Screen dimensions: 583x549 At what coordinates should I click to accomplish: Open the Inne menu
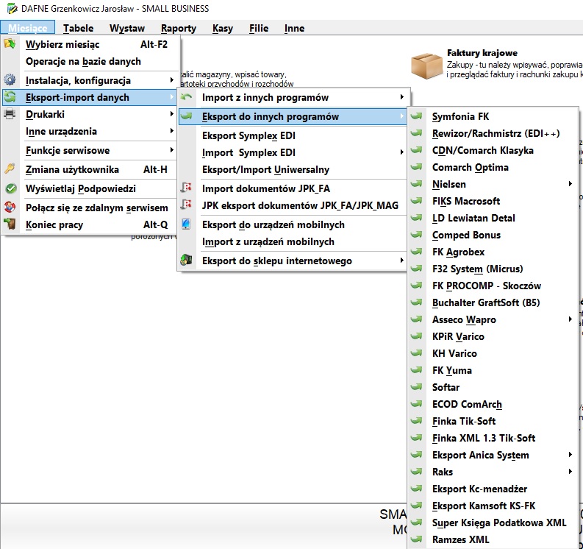coord(294,28)
